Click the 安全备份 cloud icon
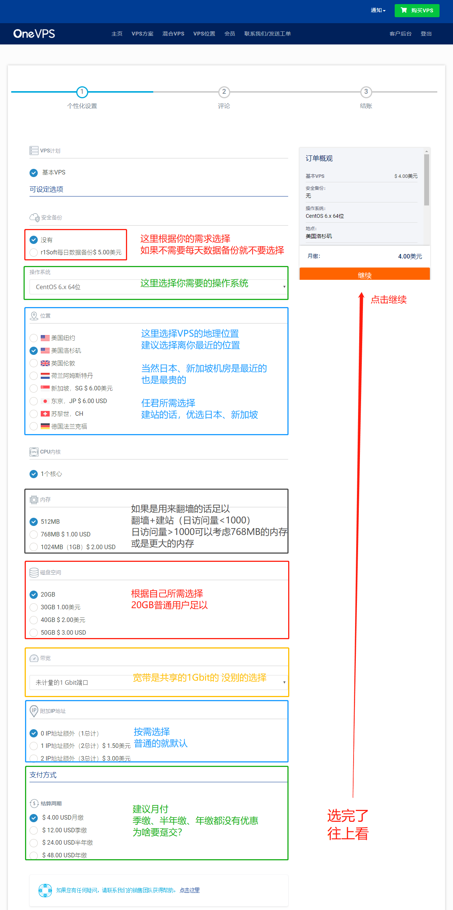Screen dimensions: 453x910 pyautogui.click(x=34, y=217)
